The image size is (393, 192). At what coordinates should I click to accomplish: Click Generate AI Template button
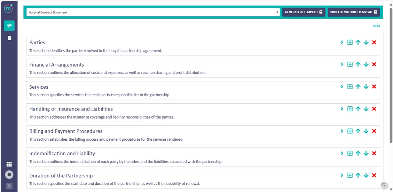click(304, 12)
